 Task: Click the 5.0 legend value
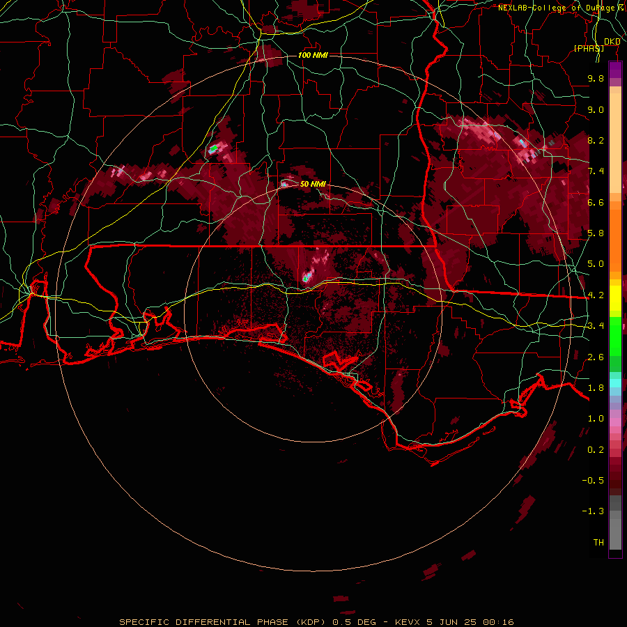pyautogui.click(x=596, y=264)
